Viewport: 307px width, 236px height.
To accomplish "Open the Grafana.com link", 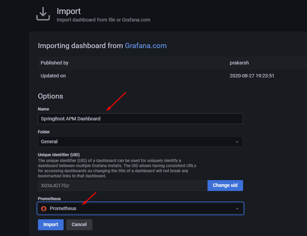I will pos(146,46).
